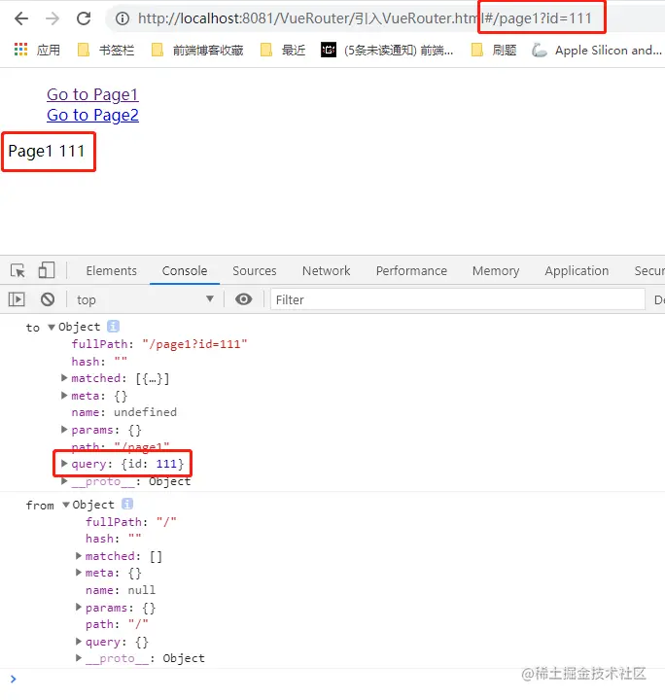The height and width of the screenshot is (700, 665).
Task: Collapse the from Object in console
Action: pos(65,505)
